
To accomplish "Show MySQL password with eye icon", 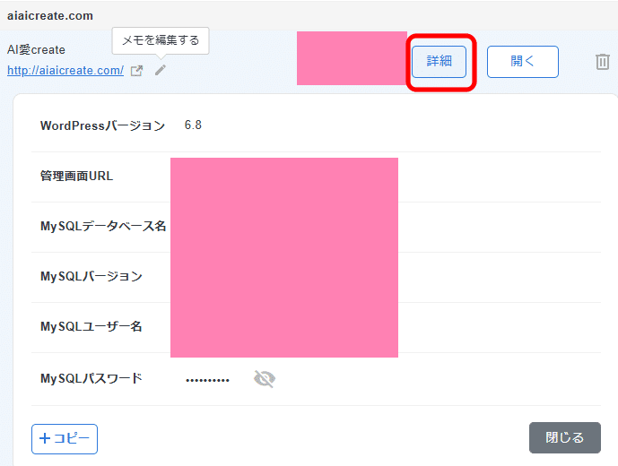I will (x=265, y=379).
